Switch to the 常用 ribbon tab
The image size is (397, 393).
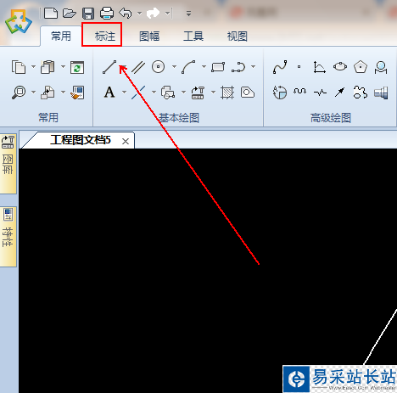click(61, 36)
